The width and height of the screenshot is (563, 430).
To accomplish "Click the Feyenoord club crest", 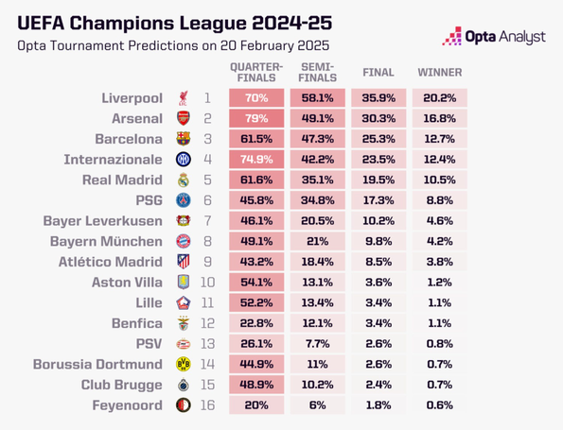I will pos(184,404).
